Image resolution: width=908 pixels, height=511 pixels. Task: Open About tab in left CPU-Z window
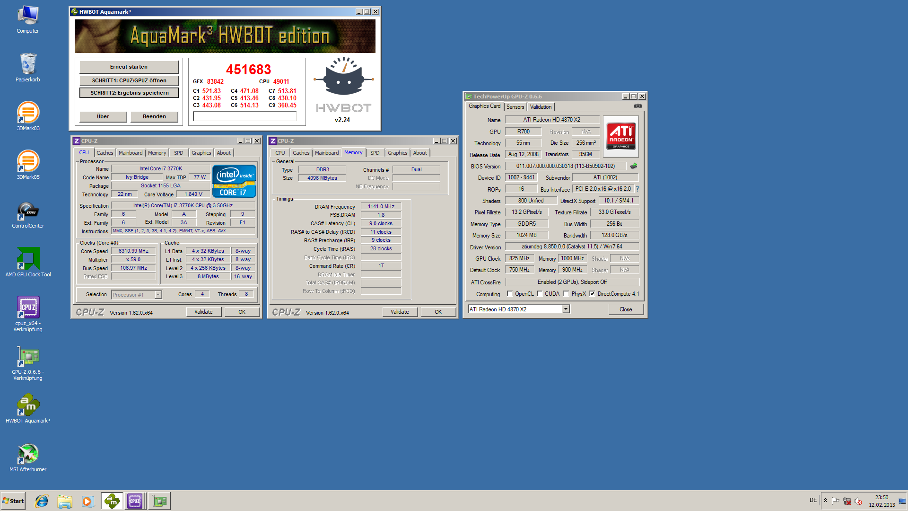click(x=224, y=153)
